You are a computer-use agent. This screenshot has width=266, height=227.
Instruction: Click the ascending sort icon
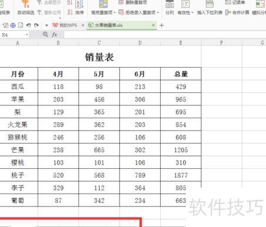69,2
